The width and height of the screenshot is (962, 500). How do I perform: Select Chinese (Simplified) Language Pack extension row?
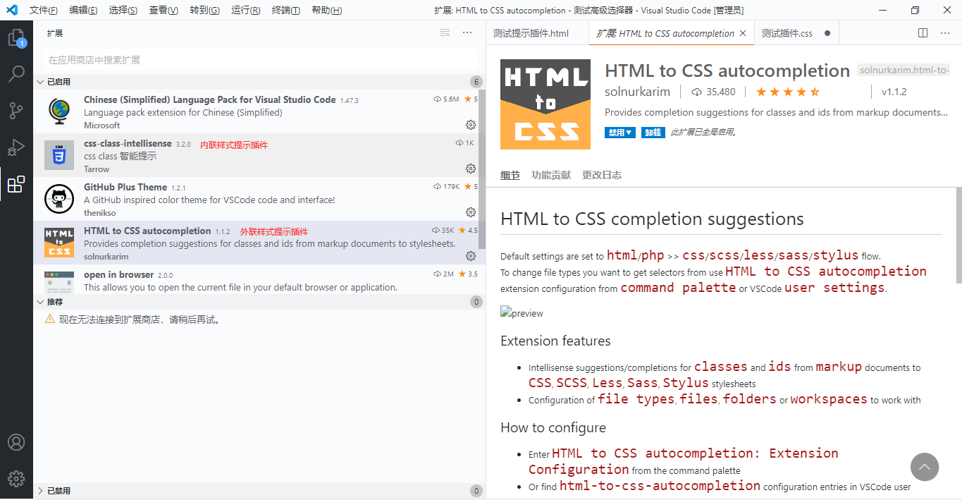[256, 111]
